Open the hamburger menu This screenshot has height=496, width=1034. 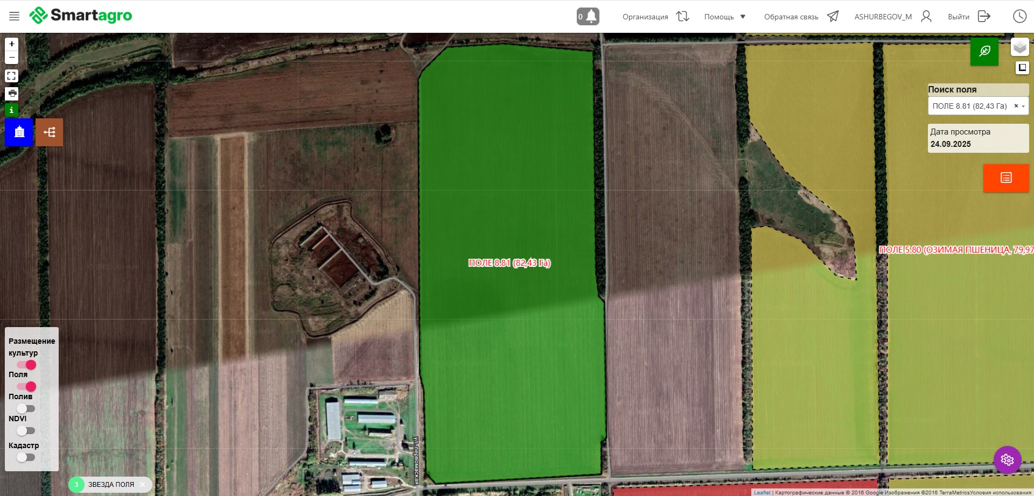click(14, 16)
